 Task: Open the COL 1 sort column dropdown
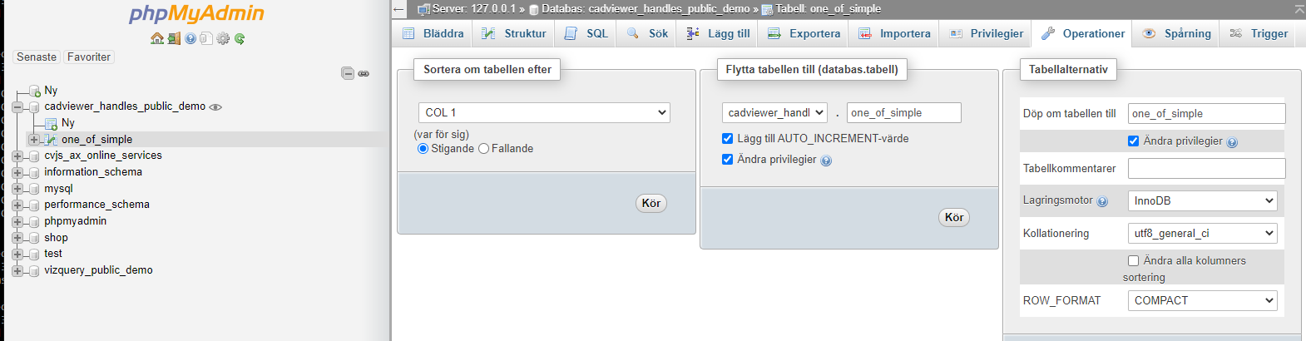coord(544,112)
